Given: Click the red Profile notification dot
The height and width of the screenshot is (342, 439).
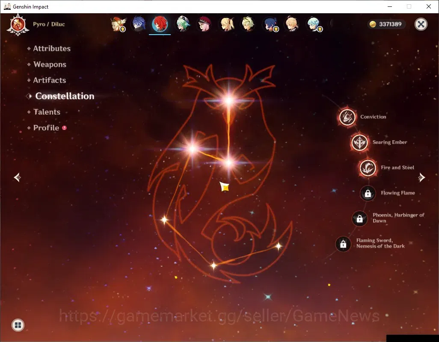Looking at the screenshot, I should point(64,128).
